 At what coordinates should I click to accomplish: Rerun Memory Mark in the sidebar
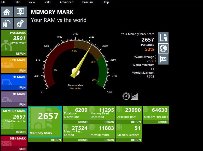21,132
